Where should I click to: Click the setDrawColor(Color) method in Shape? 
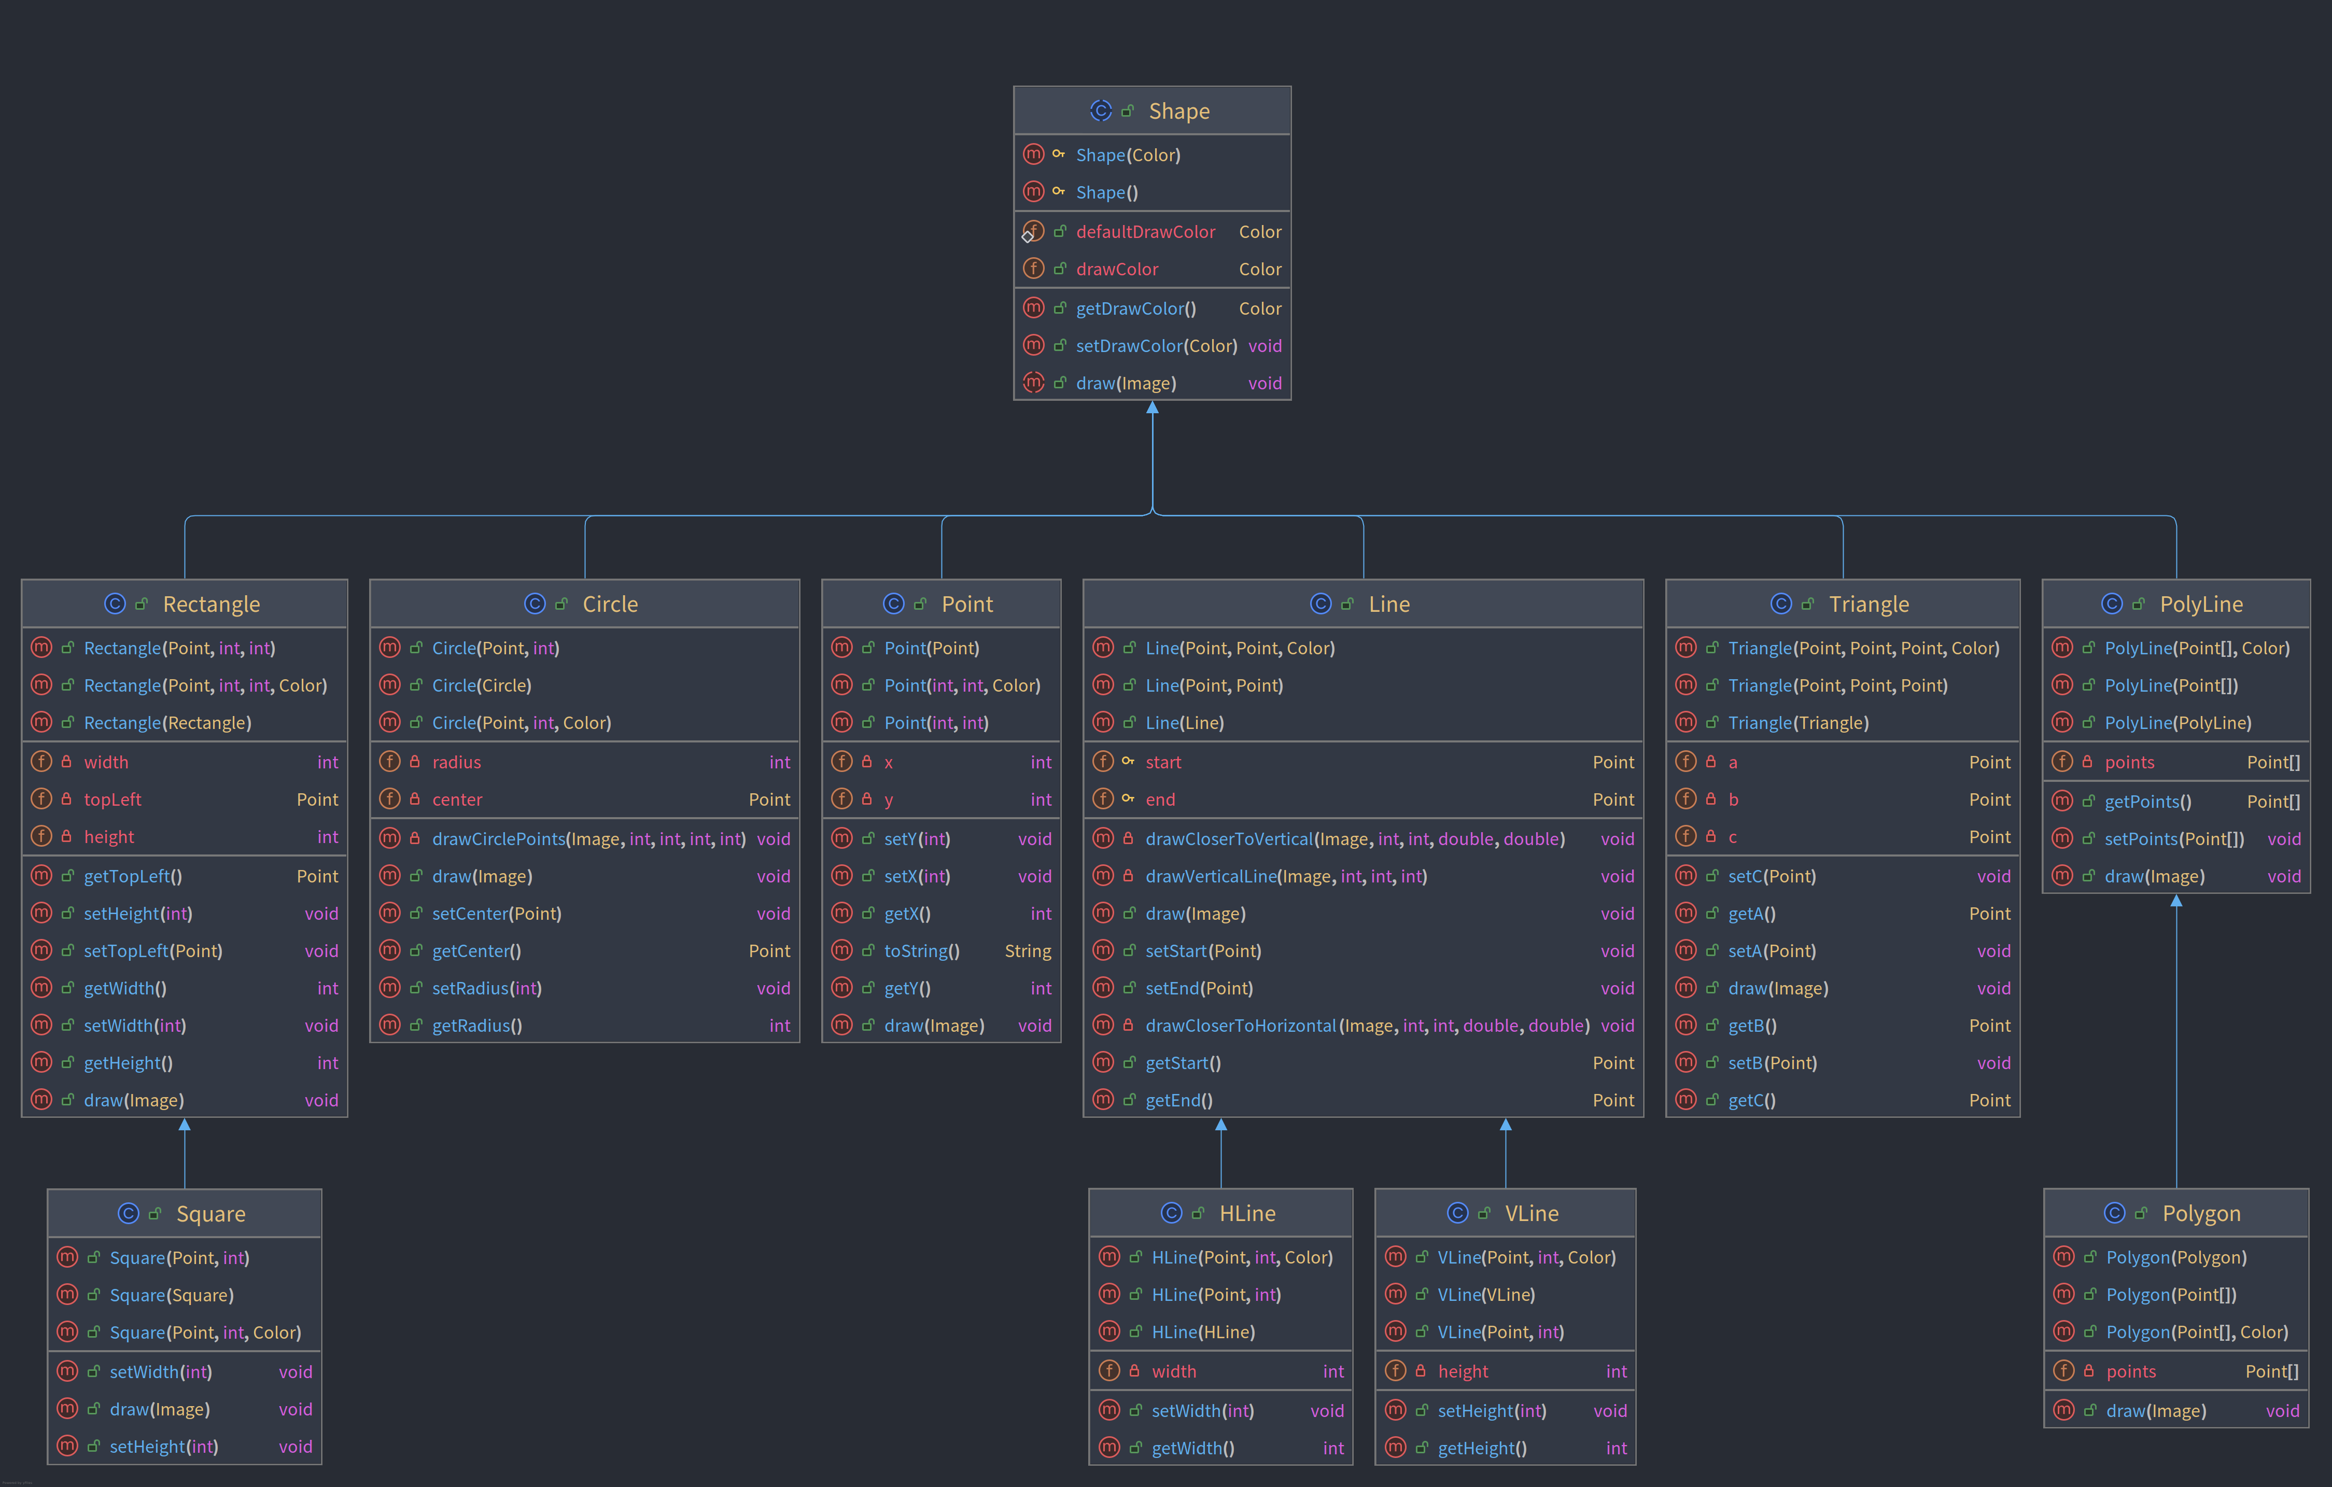1155,346
